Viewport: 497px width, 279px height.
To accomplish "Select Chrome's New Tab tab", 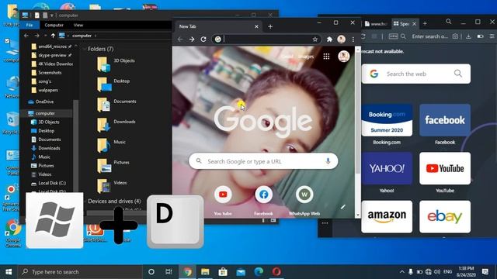I will 217,26.
